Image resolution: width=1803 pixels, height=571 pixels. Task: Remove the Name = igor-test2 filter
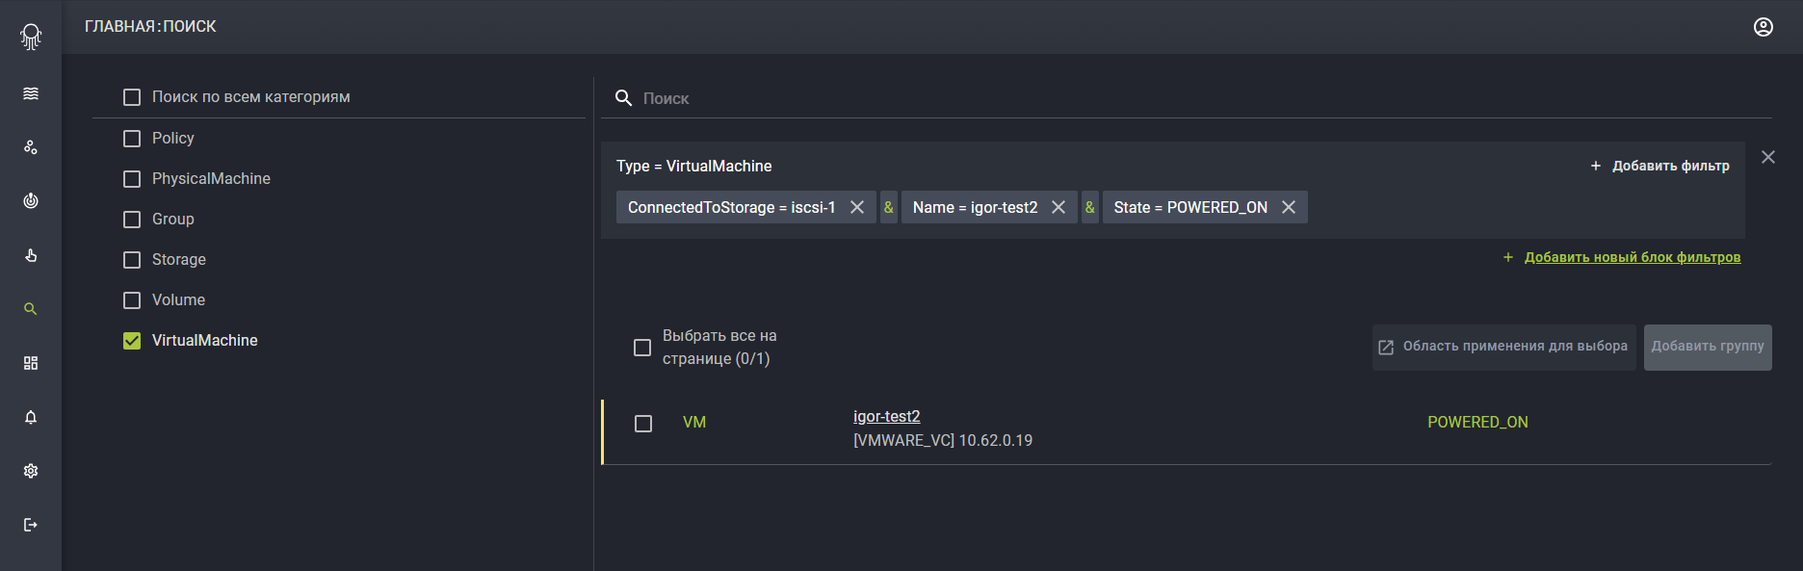click(x=1058, y=207)
